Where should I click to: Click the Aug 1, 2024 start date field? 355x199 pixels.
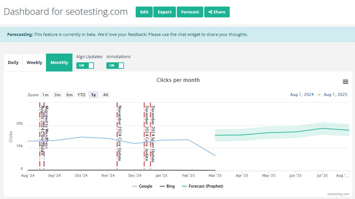[302, 94]
